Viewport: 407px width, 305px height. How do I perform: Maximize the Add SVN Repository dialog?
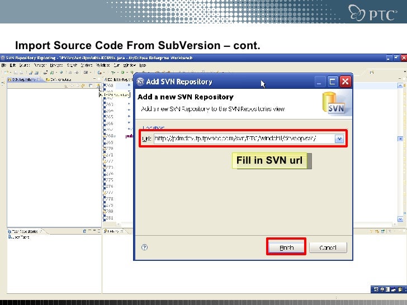coord(332,82)
